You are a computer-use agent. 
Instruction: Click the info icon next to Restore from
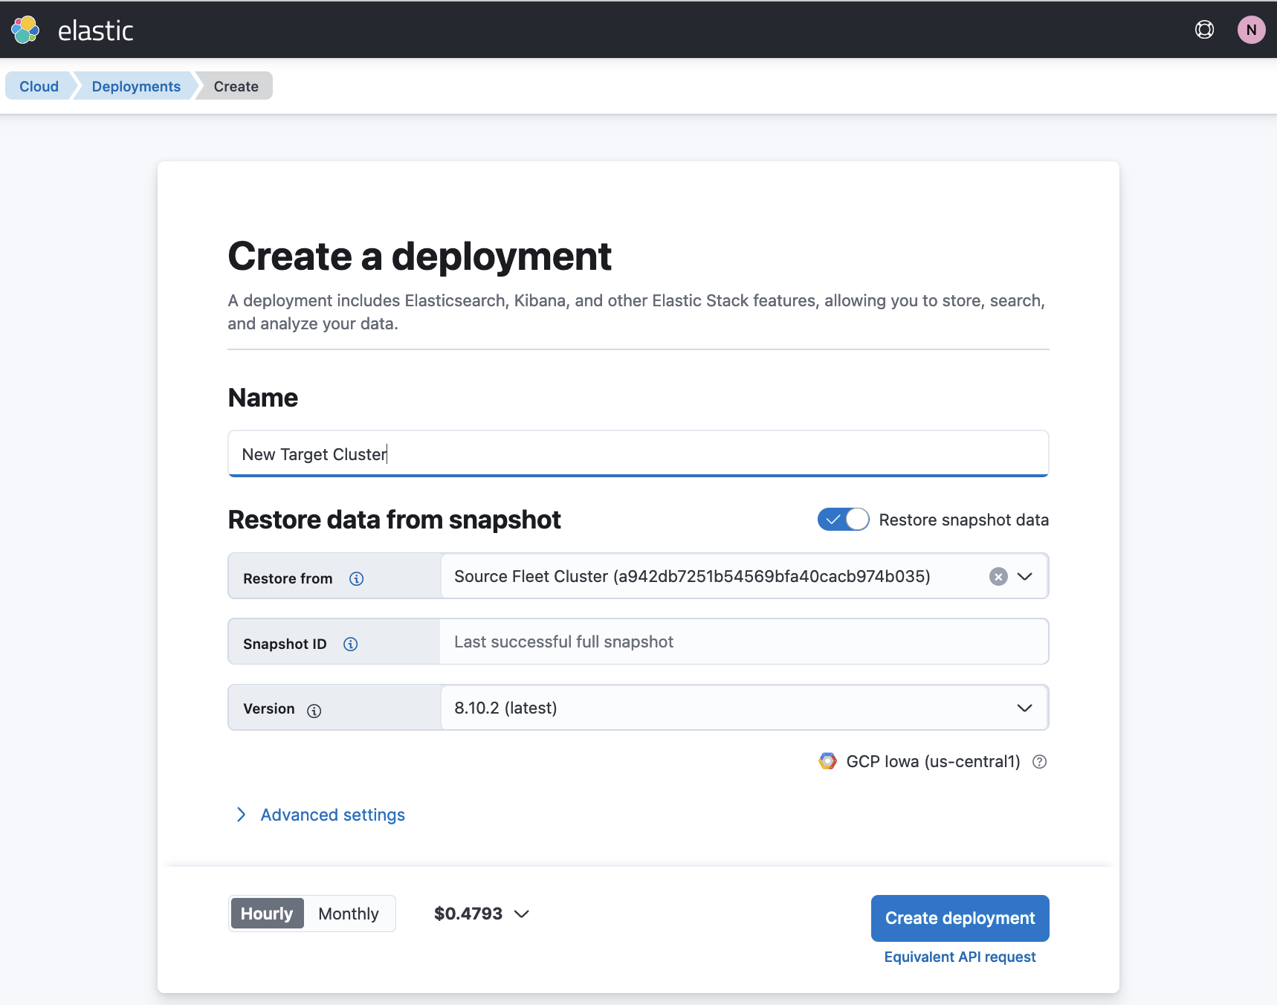(x=357, y=578)
